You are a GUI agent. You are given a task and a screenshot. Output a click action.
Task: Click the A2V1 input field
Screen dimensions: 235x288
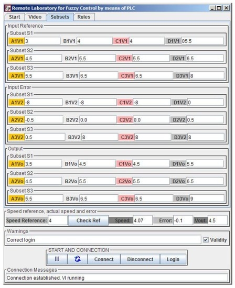click(43, 58)
